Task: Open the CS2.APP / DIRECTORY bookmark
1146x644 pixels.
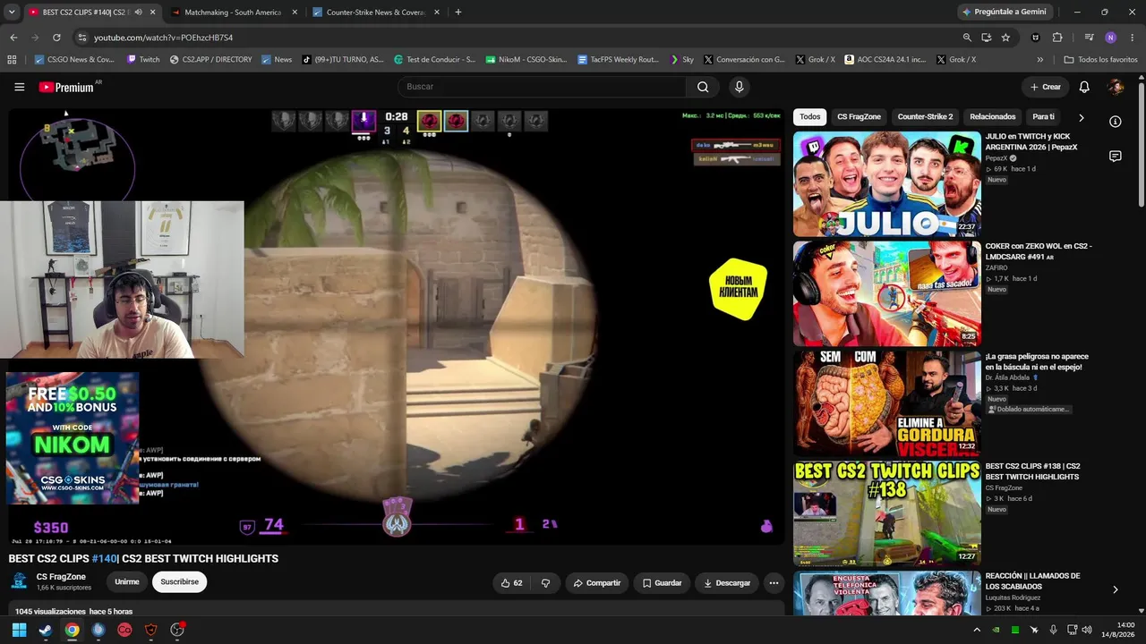Action: click(212, 60)
